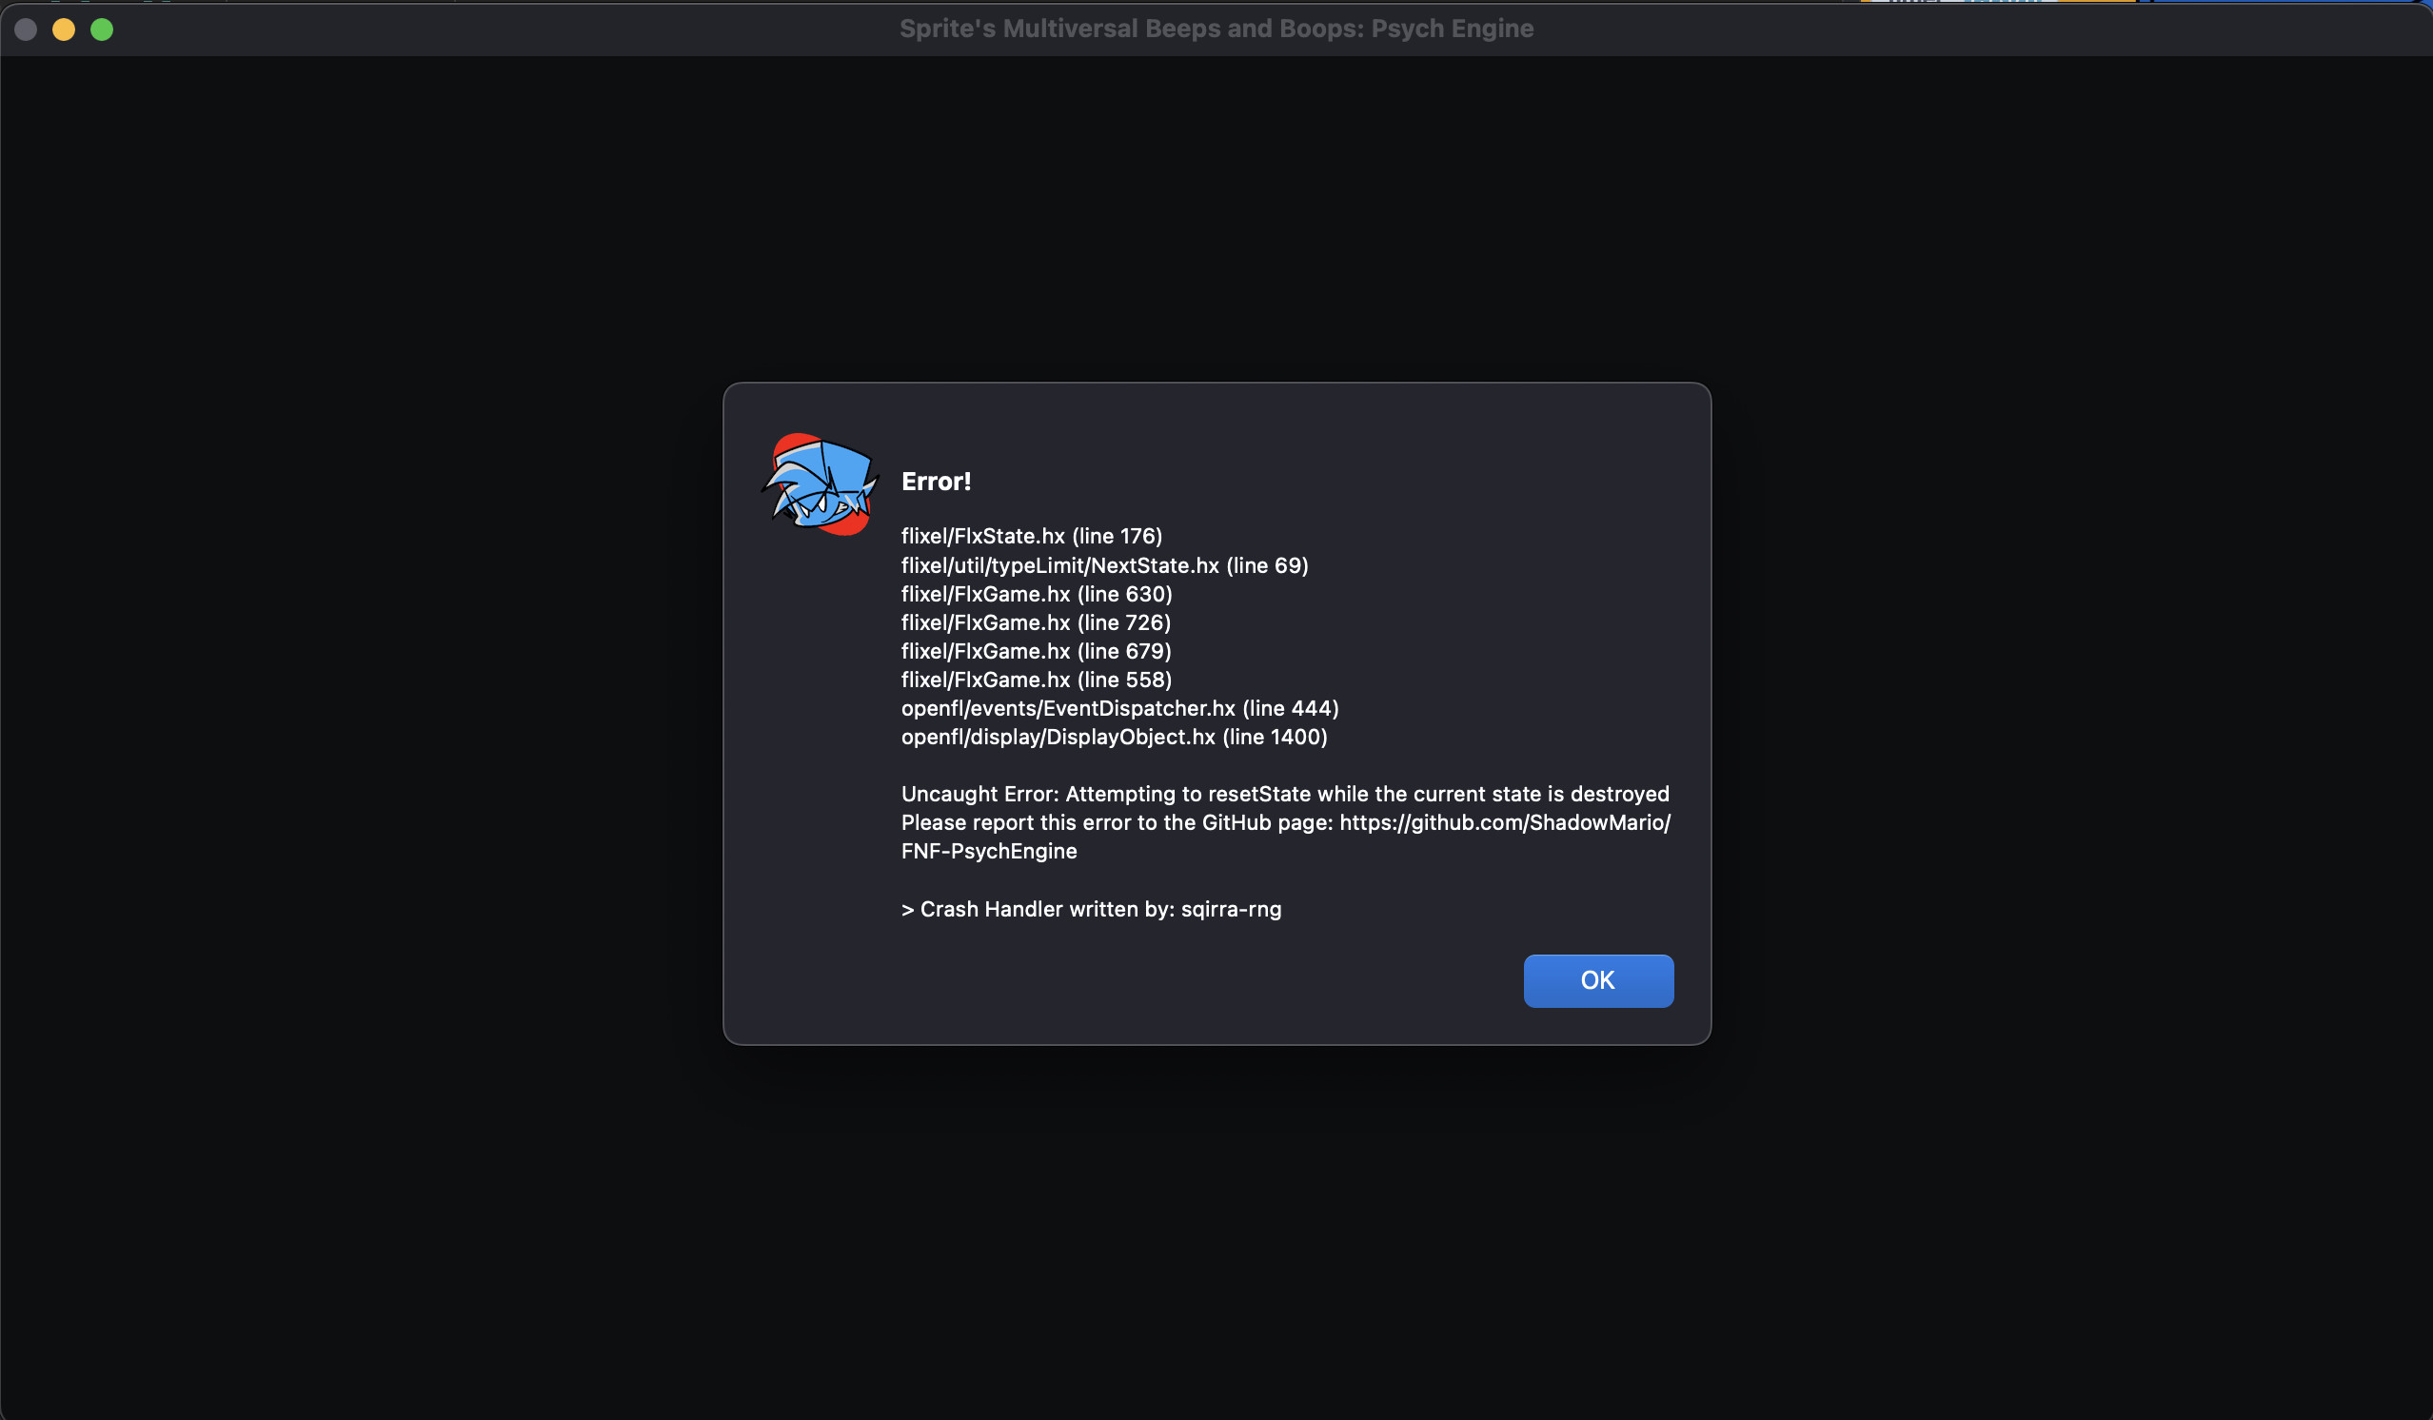The image size is (2433, 1420).
Task: Click the gray close button in title bar
Action: [26, 29]
